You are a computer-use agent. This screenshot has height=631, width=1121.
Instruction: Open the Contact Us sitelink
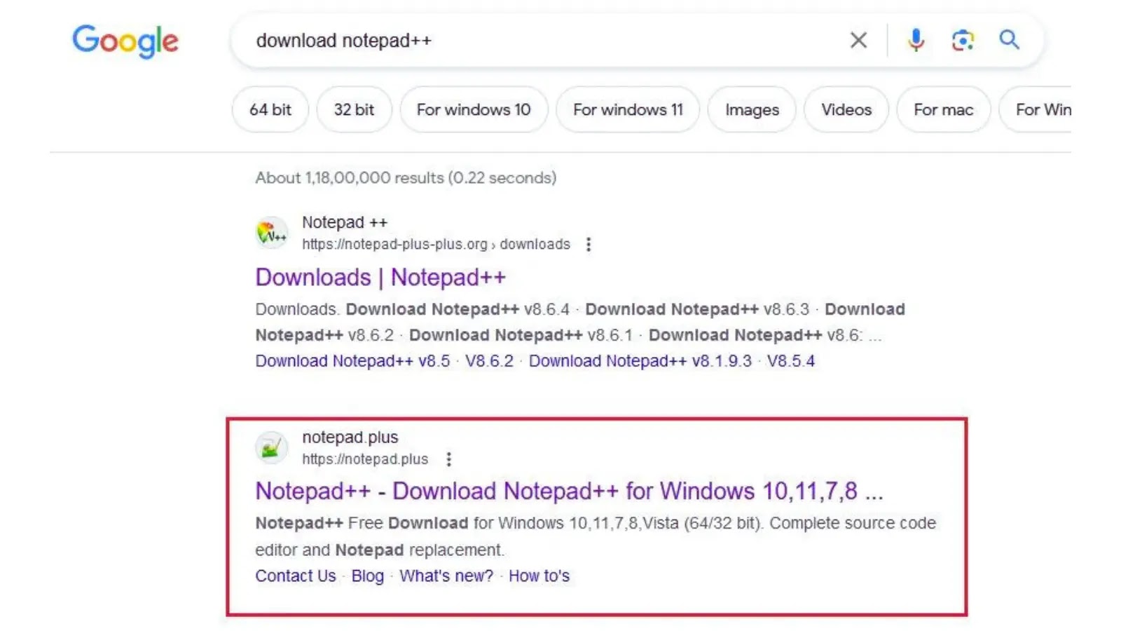pyautogui.click(x=296, y=576)
